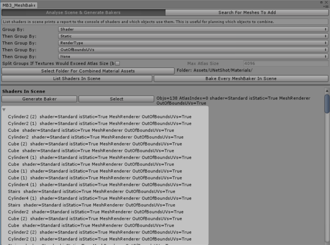
Task: Click the scroll-up arrow of the shaders list
Action: coord(327,91)
